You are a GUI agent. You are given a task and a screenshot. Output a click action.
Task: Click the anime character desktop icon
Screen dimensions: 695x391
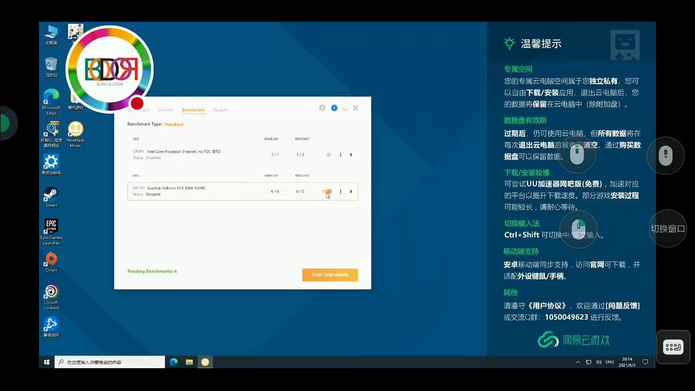pyautogui.click(x=75, y=33)
